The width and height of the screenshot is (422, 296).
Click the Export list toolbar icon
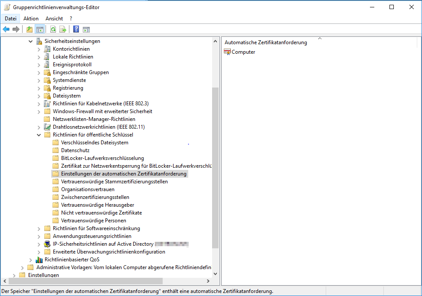[63, 29]
